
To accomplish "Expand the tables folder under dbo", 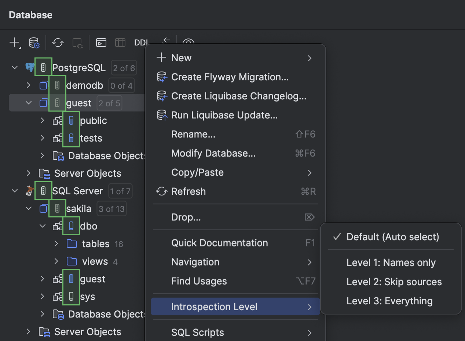I will click(x=56, y=243).
